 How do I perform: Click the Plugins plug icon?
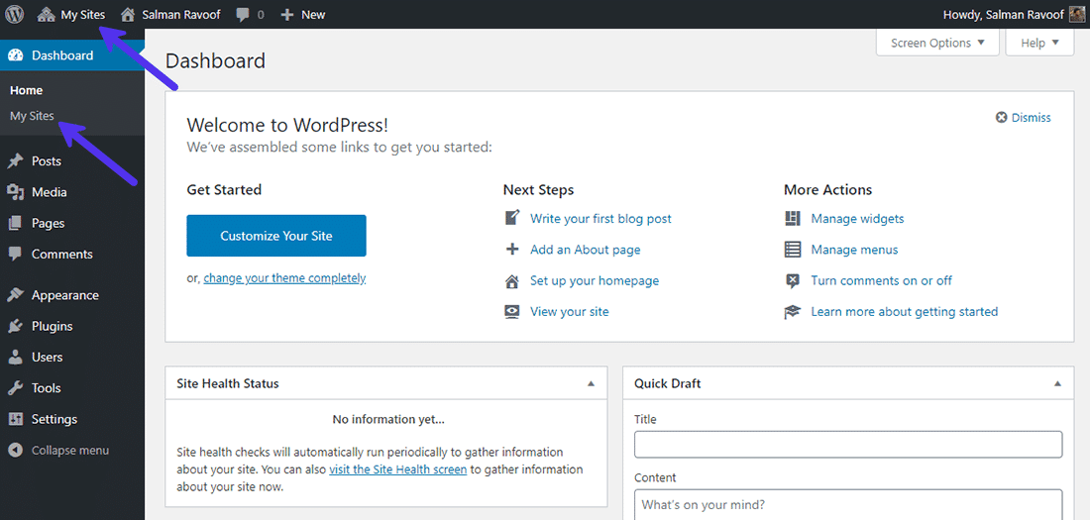coord(16,326)
